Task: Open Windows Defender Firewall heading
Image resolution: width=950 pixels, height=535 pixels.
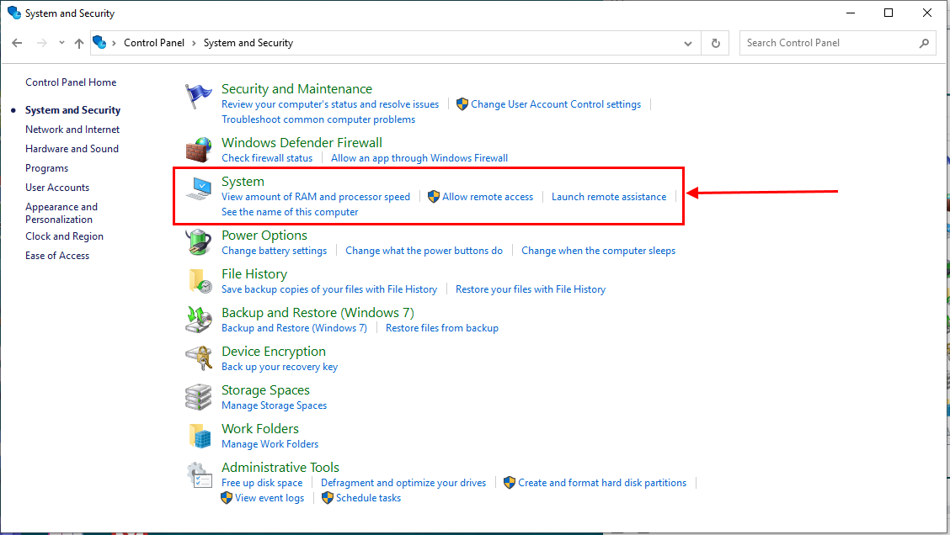Action: pos(302,143)
